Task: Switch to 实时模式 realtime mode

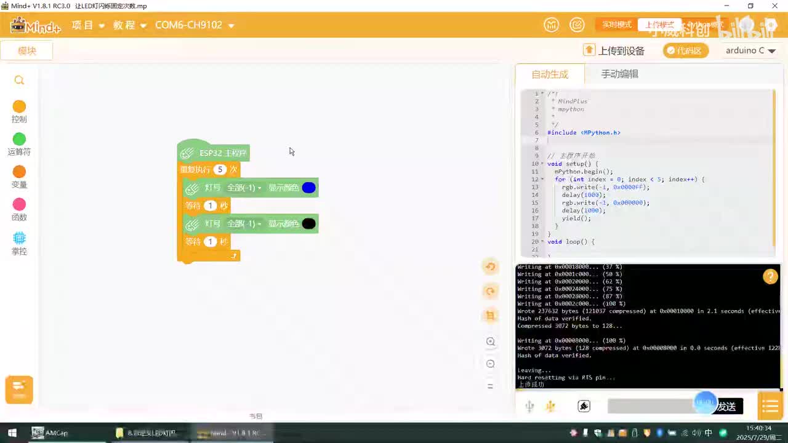Action: point(616,25)
